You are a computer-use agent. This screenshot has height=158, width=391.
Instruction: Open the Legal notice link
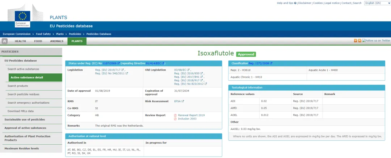(x=332, y=3)
